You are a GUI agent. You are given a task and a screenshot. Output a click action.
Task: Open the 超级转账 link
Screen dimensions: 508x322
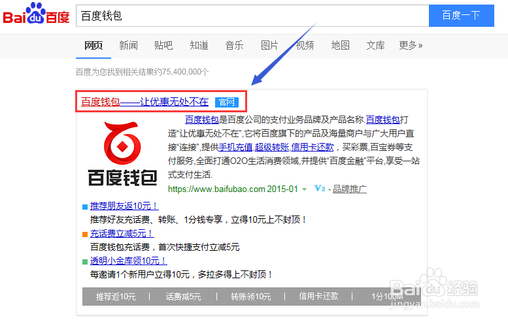pyautogui.click(x=272, y=147)
